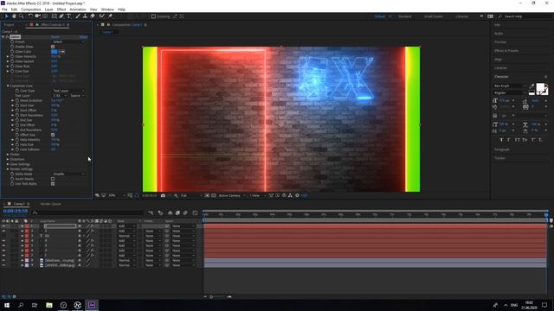Open the Core Type dropdown
This screenshot has width=554, height=311.
pyautogui.click(x=69, y=91)
